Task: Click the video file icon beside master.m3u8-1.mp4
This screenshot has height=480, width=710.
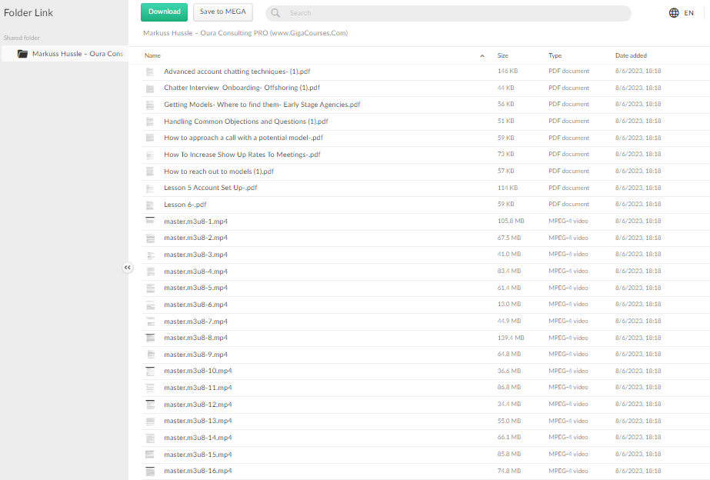Action: click(151, 221)
